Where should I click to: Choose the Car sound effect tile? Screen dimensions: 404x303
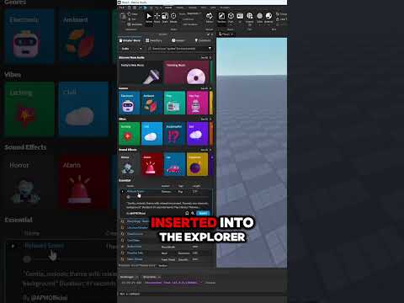(174, 164)
